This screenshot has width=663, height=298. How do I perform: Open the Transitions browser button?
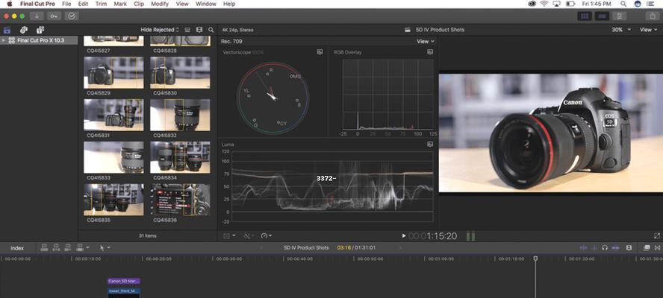[x=657, y=248]
